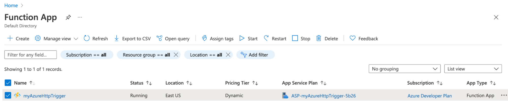Toggle the select-all checkbox in header
Screen dimensions: 508x111
click(8, 83)
